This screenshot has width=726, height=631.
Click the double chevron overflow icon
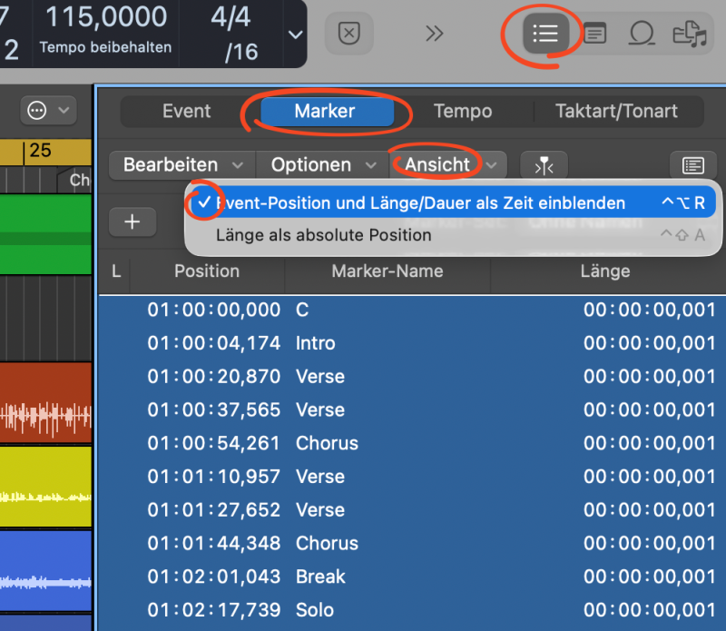(x=435, y=34)
